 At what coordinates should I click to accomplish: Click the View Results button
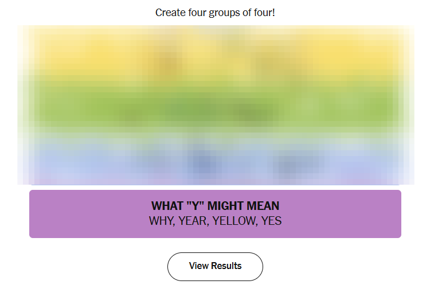pos(215,266)
